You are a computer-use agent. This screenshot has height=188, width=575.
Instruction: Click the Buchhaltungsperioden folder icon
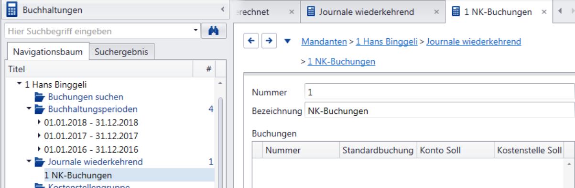click(40, 110)
